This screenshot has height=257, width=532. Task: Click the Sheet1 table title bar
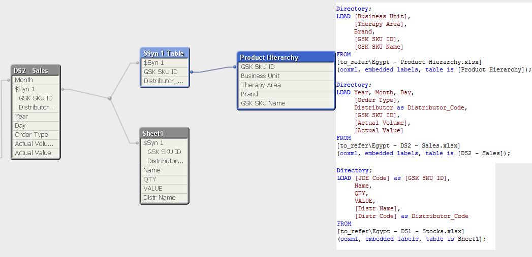click(164, 133)
